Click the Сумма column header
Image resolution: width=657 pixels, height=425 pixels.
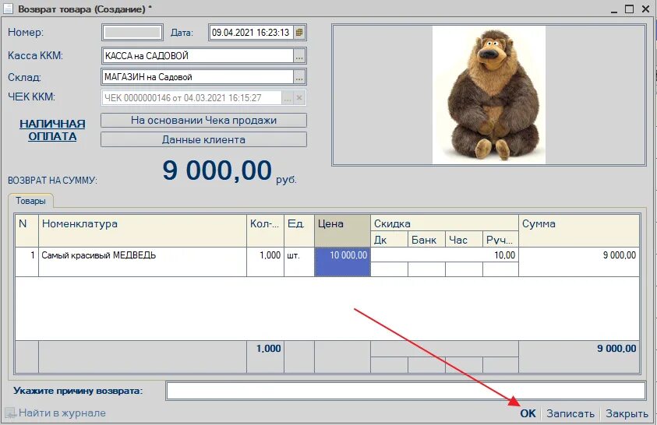point(579,230)
